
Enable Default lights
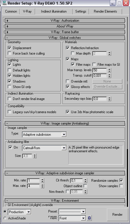pos(10,70)
